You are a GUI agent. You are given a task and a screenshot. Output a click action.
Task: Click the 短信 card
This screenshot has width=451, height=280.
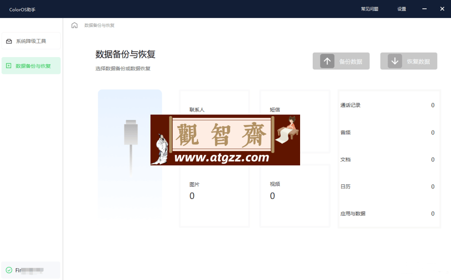295,121
